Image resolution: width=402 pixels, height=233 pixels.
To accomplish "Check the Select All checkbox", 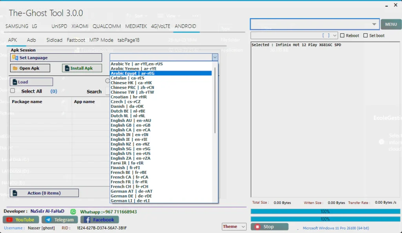I will point(13,91).
